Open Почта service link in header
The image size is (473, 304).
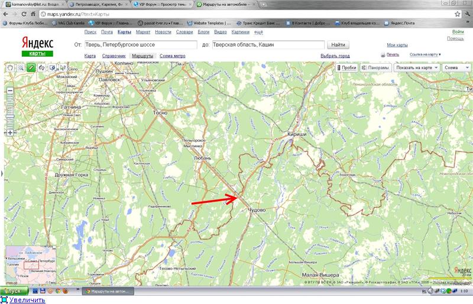coord(107,32)
